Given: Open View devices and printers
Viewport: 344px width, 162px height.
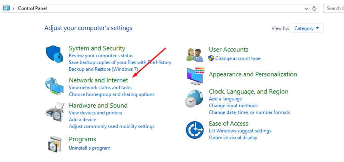Looking at the screenshot, I should [96, 113].
